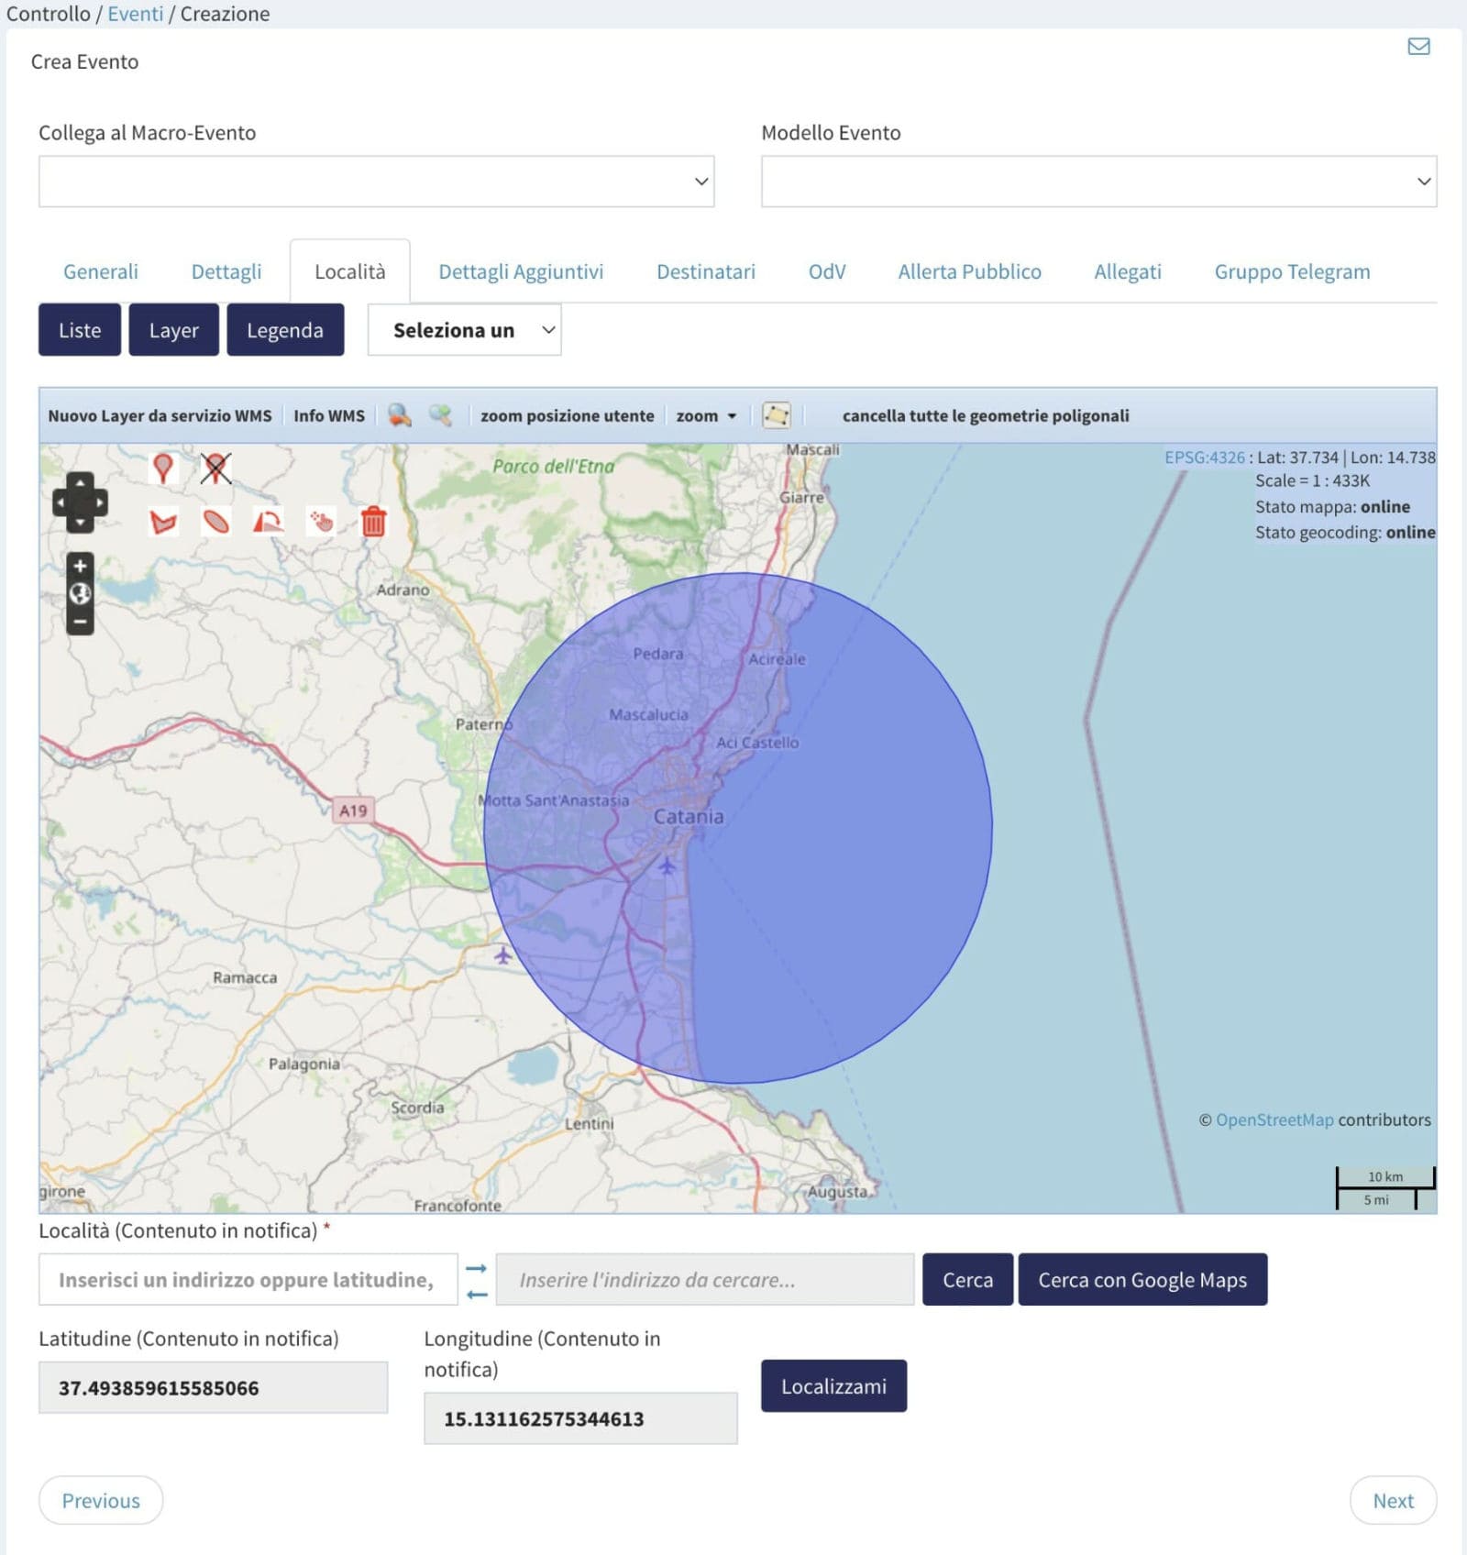Click the address search input field
Image resolution: width=1467 pixels, height=1555 pixels.
pyautogui.click(x=704, y=1279)
